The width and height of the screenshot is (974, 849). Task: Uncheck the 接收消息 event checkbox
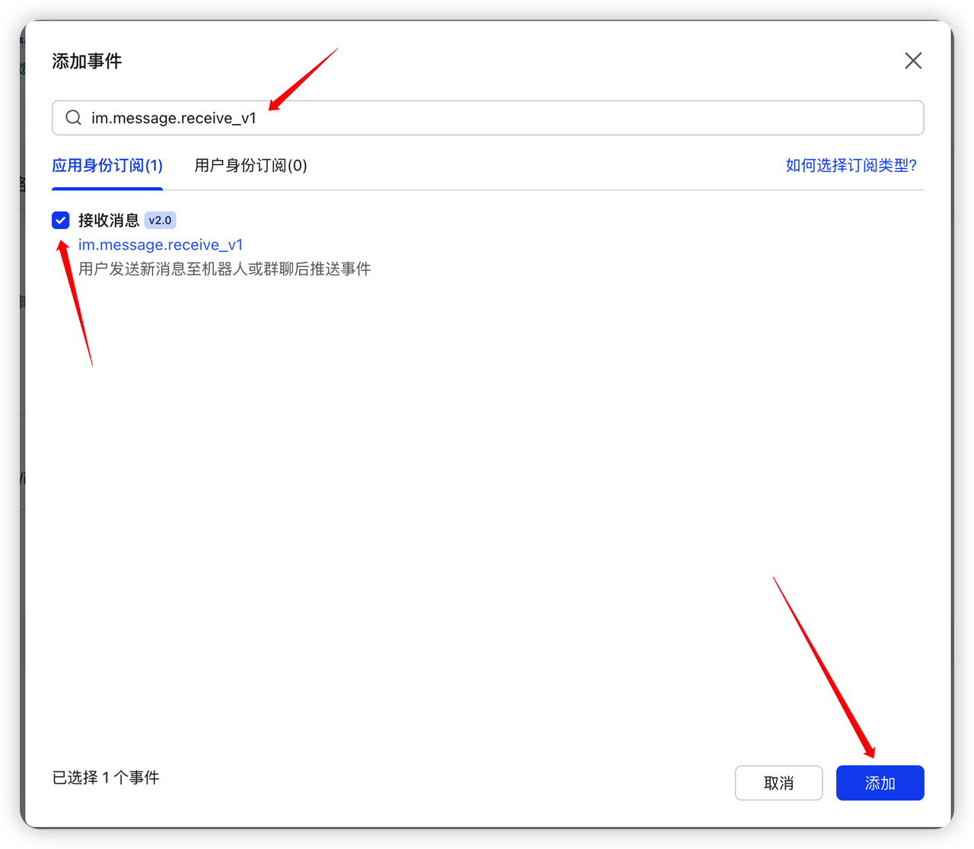click(61, 220)
